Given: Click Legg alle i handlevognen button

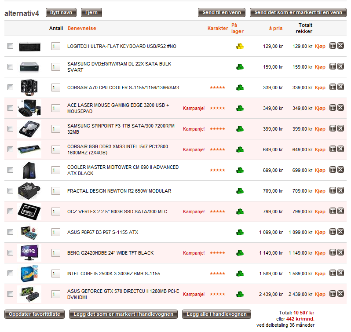Looking at the screenshot, I should pos(216,314).
